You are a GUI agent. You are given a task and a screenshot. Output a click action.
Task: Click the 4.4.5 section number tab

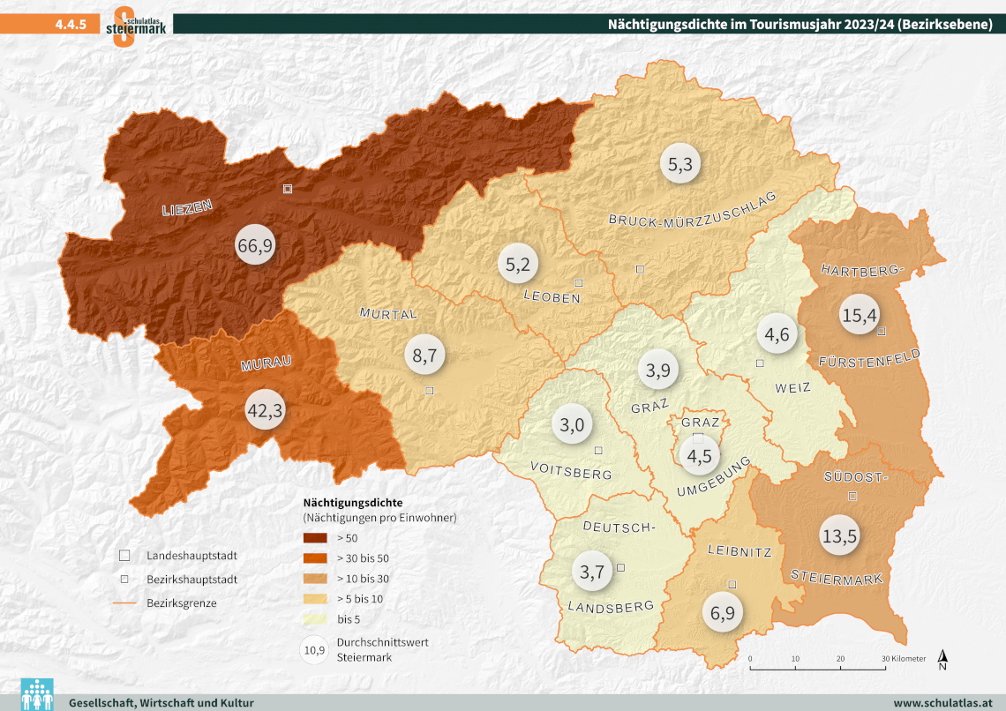click(x=71, y=25)
